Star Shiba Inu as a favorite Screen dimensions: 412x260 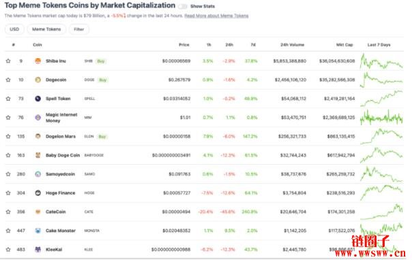point(8,61)
